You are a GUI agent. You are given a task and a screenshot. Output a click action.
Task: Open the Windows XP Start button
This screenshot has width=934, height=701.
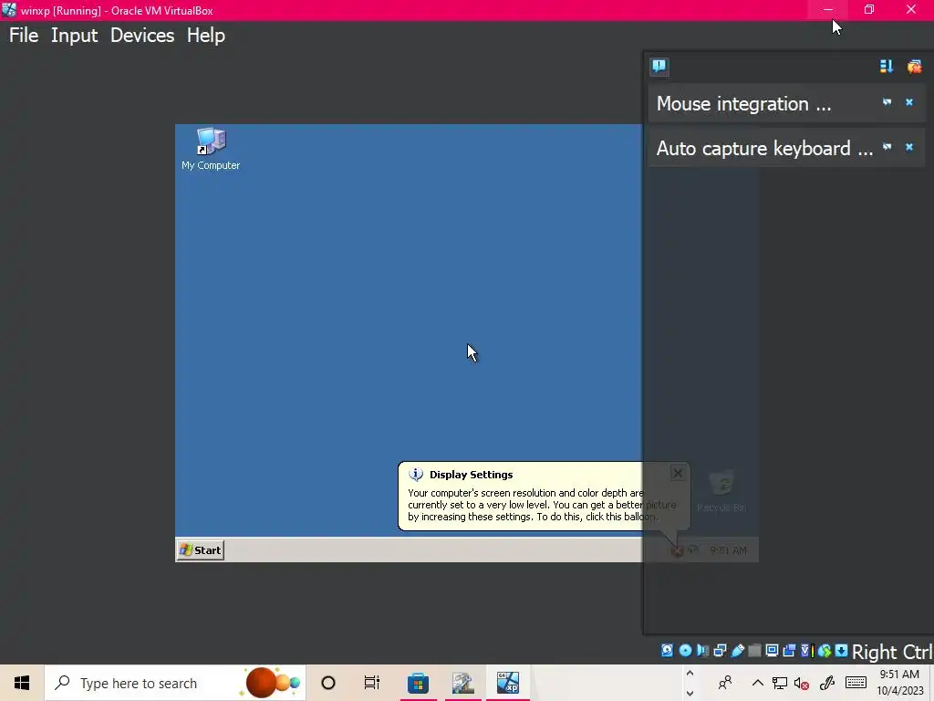pos(201,550)
